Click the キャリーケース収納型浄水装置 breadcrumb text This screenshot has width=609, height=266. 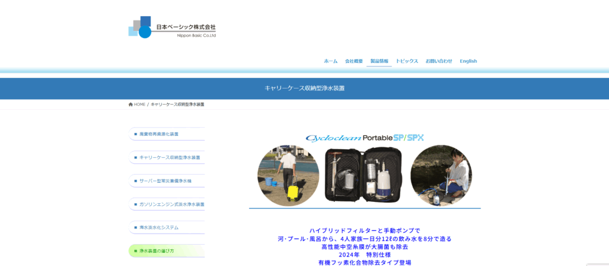tap(177, 104)
